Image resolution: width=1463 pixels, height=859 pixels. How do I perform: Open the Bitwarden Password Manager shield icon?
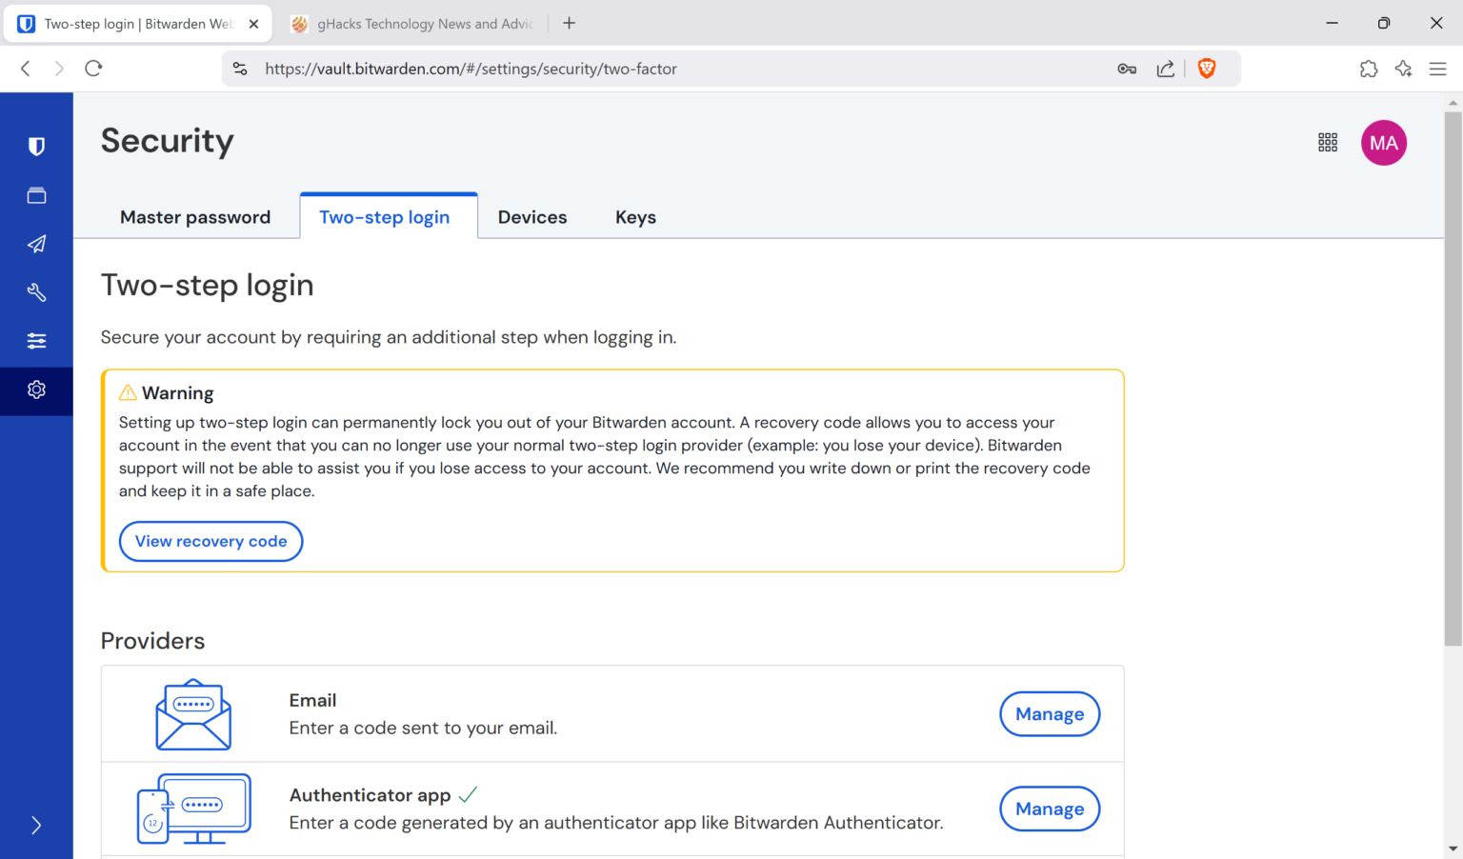tap(36, 146)
